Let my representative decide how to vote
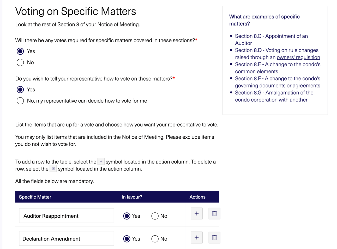Viewport: 337px width, 249px height. 20,101
